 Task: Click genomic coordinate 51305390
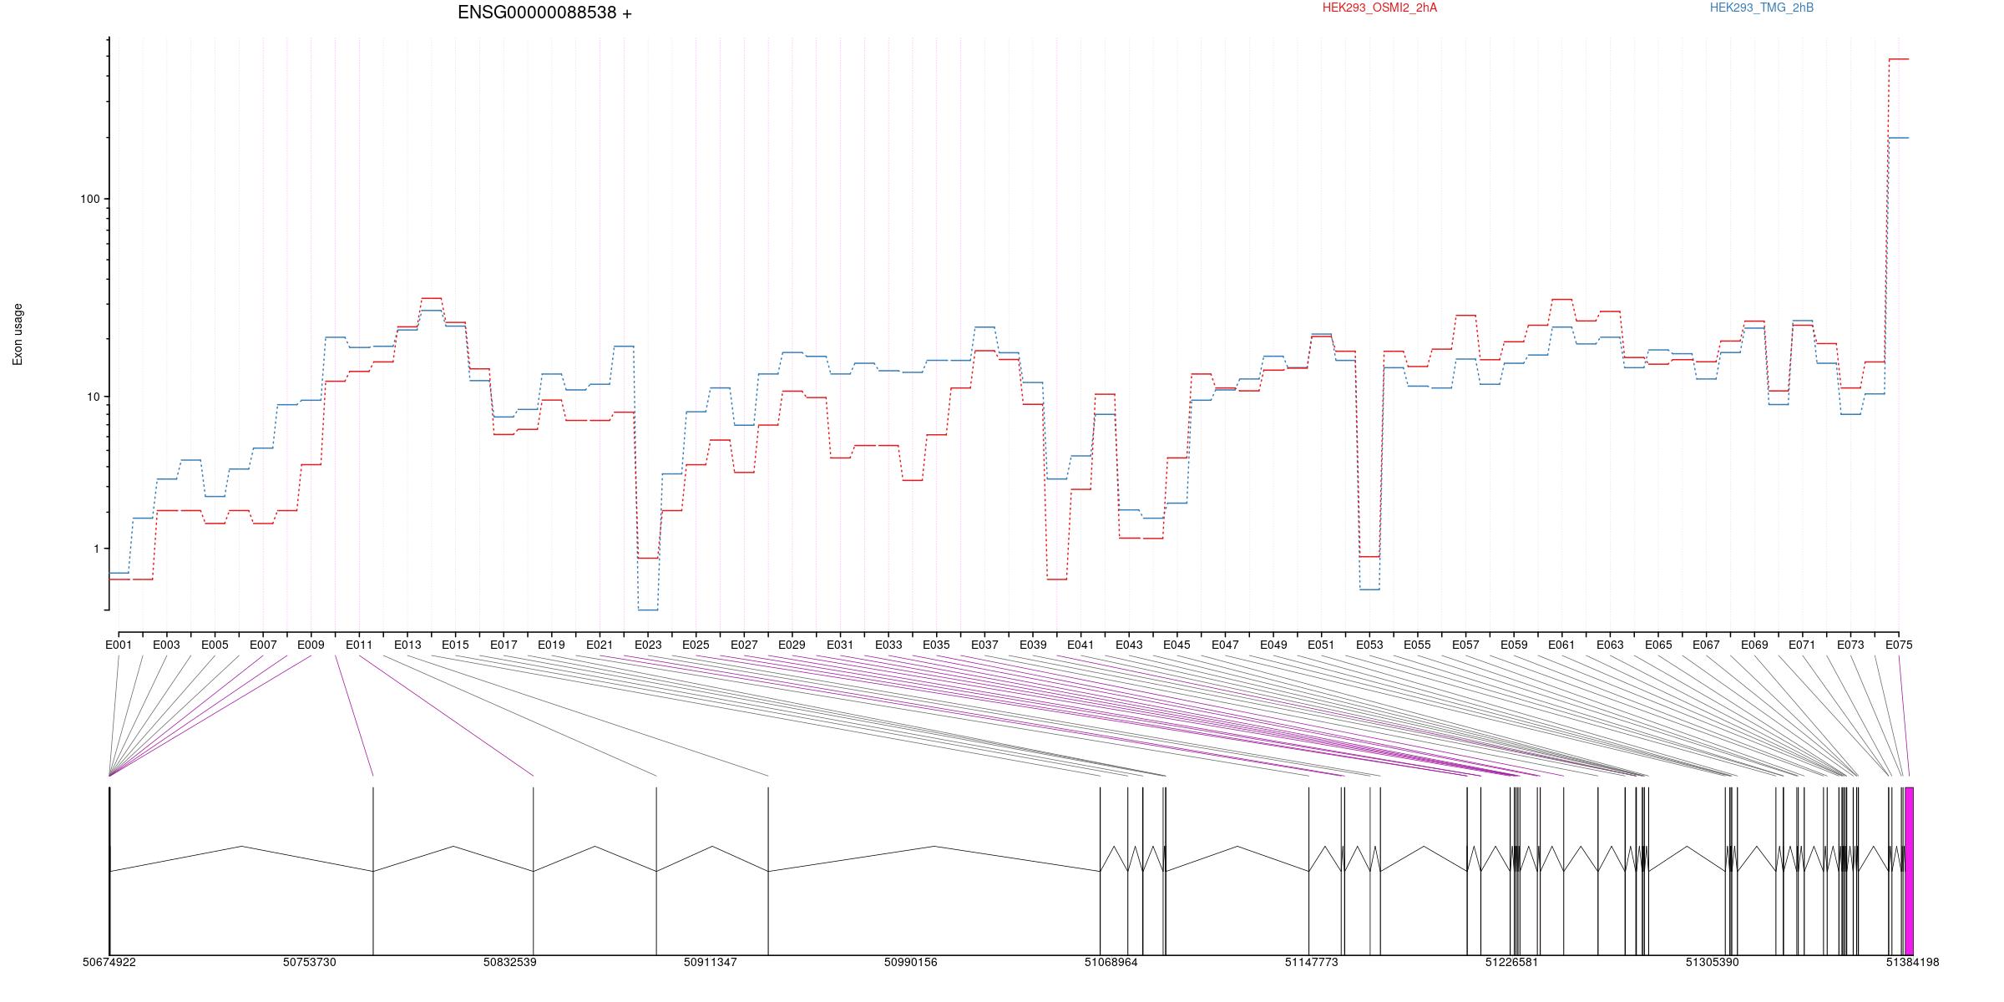1712,962
